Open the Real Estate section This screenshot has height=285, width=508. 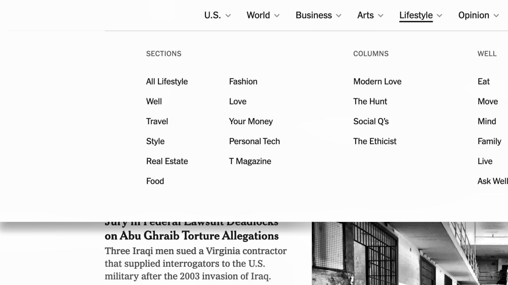tap(167, 161)
